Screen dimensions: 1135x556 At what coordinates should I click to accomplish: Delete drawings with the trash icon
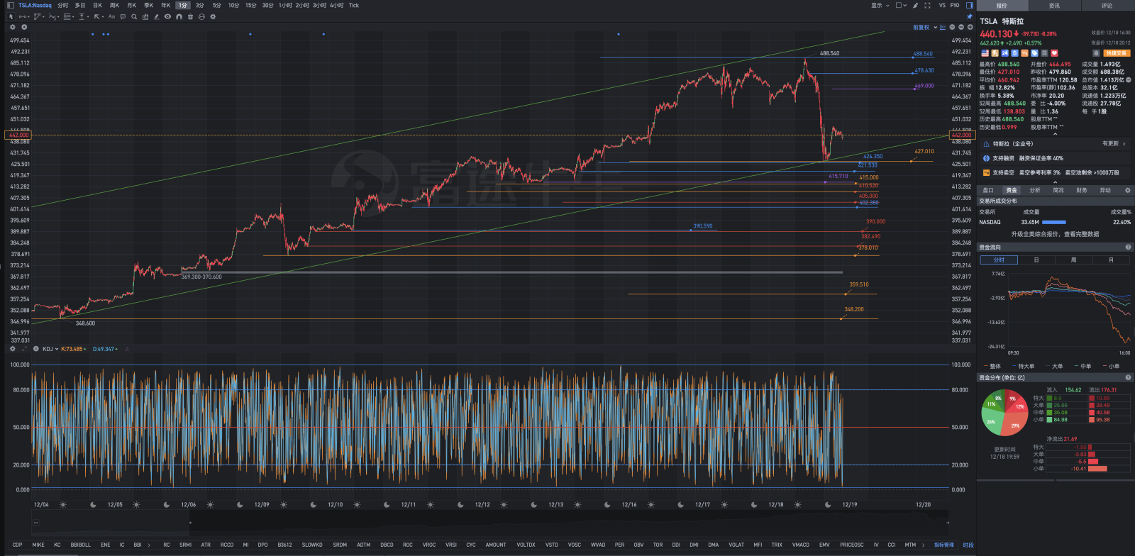pyautogui.click(x=190, y=16)
